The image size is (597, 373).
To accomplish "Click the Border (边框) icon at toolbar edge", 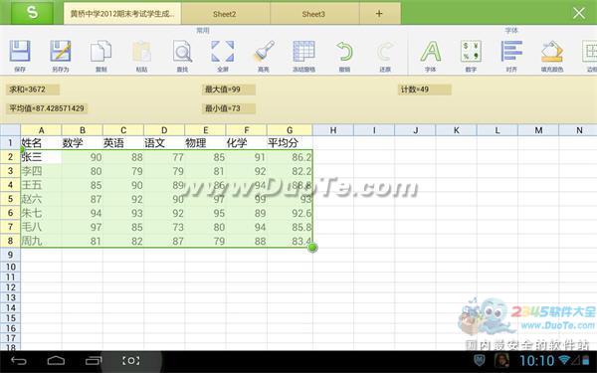I will pyautogui.click(x=590, y=51).
